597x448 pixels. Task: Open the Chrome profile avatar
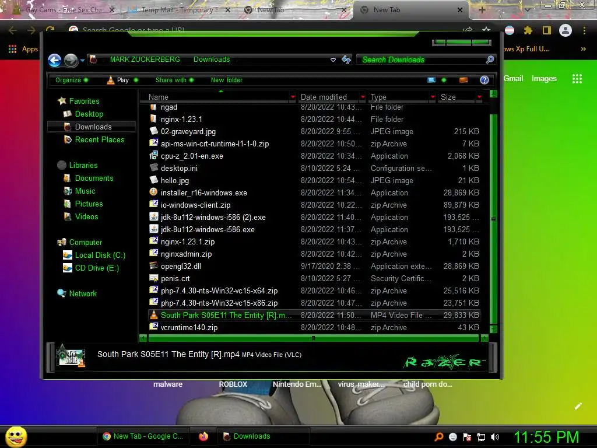tap(566, 30)
